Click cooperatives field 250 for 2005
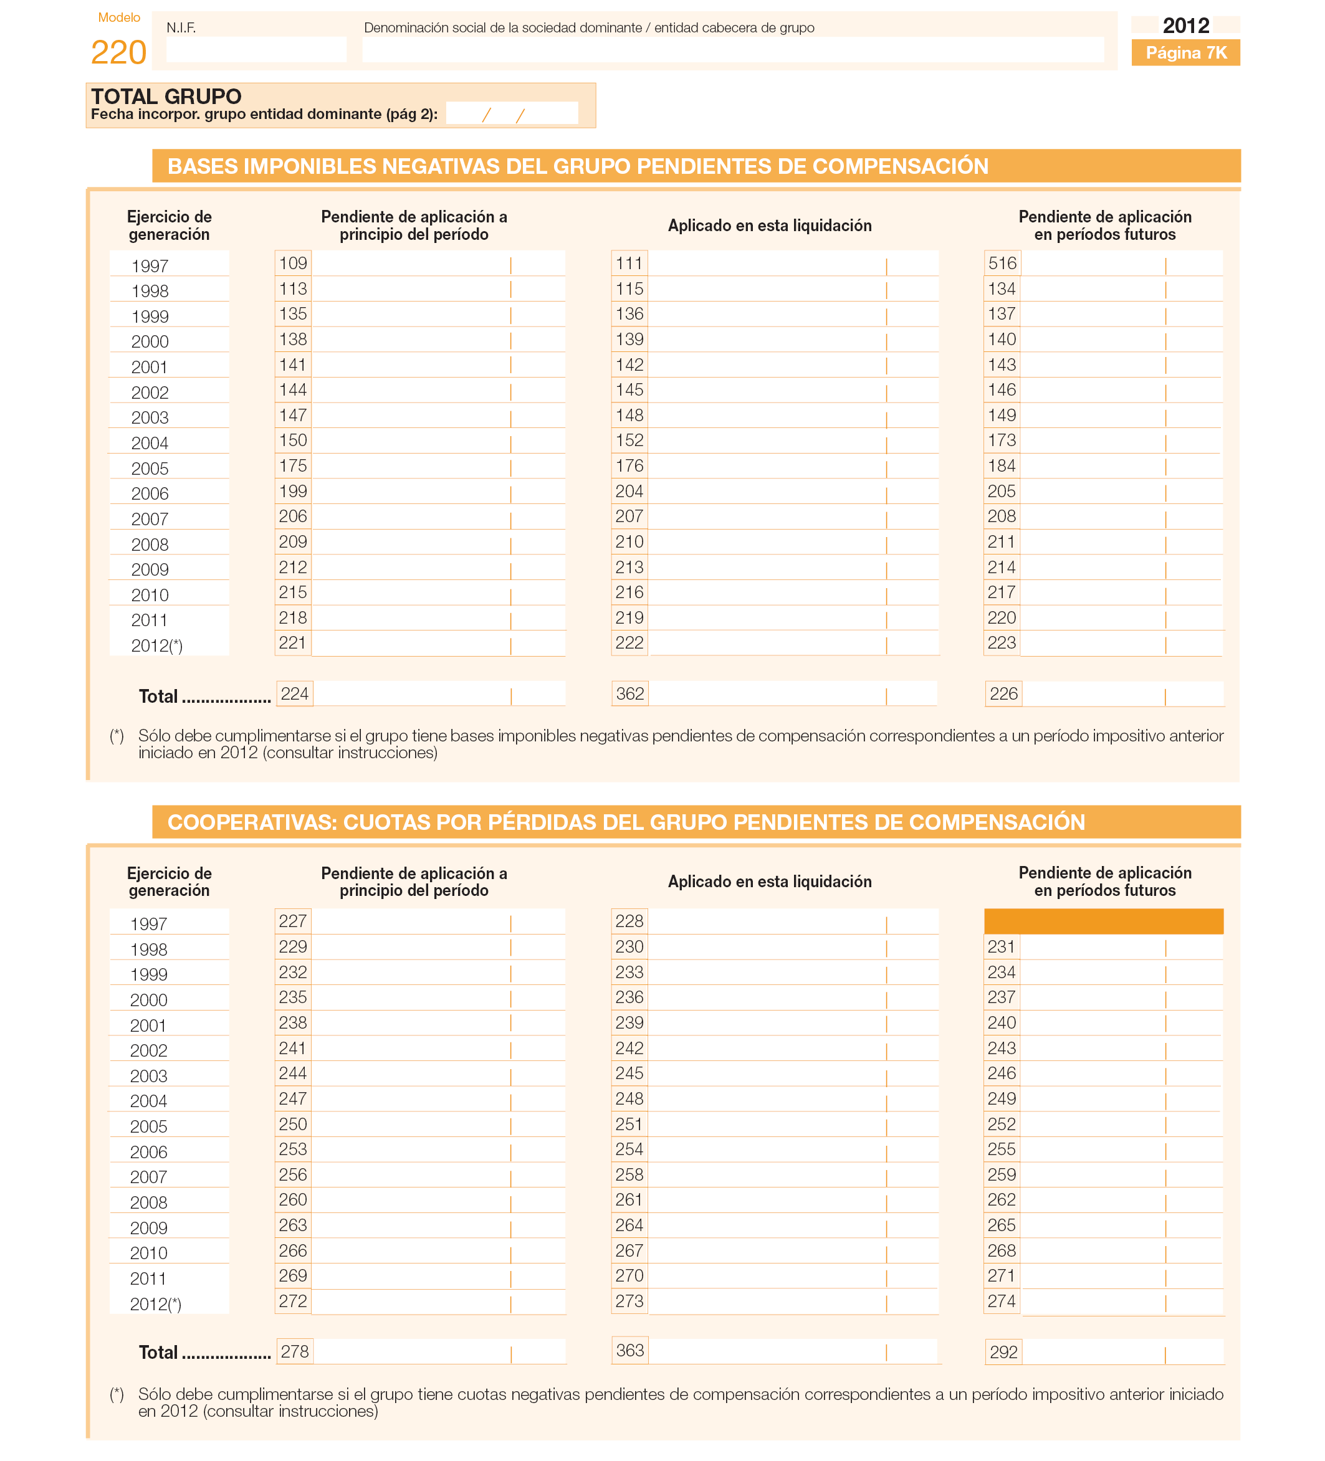Screen dimensions: 1325x1461 click(x=438, y=1125)
